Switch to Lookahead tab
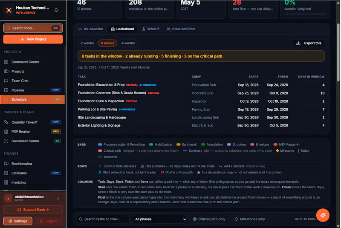341x228 pixels. point(122,29)
